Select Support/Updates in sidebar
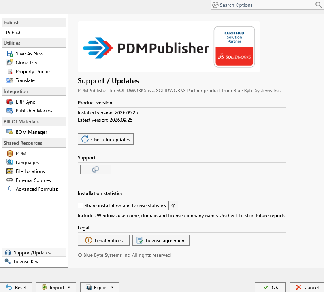Image resolution: width=324 pixels, height=292 pixels. (x=34, y=253)
